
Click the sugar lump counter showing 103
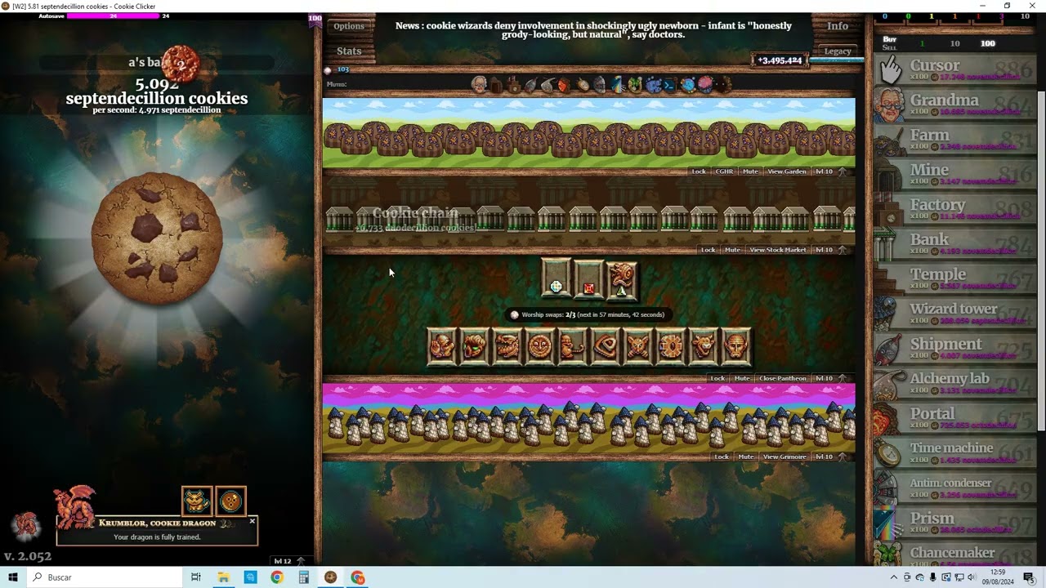(337, 70)
